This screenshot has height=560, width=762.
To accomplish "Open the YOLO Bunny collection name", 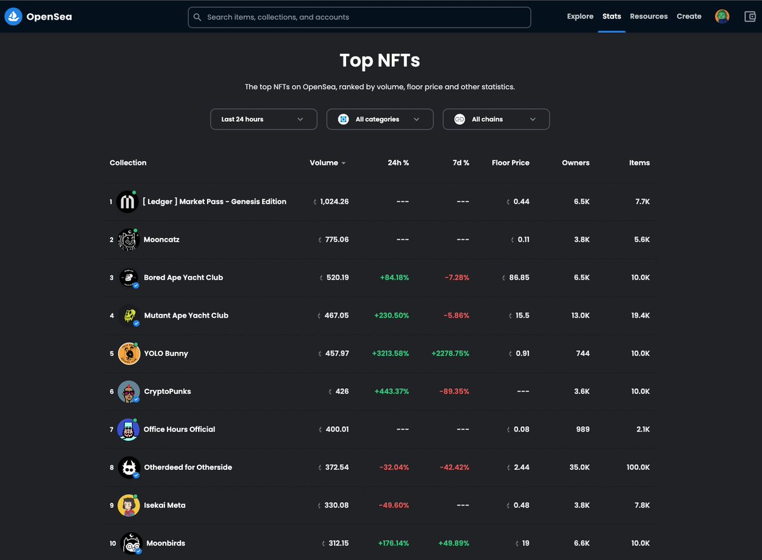I will click(x=166, y=354).
